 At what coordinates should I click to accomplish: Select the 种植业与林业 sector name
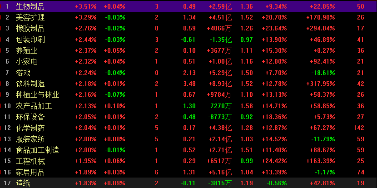click(x=37, y=94)
